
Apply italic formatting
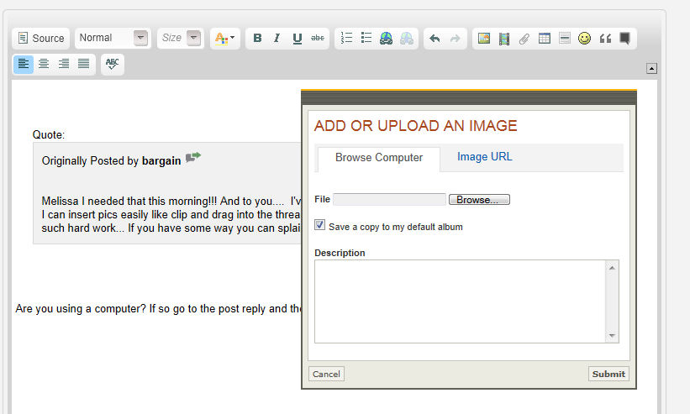point(277,38)
